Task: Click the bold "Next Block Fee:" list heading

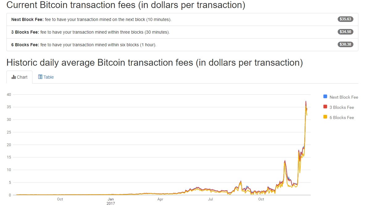Action: coord(27,19)
